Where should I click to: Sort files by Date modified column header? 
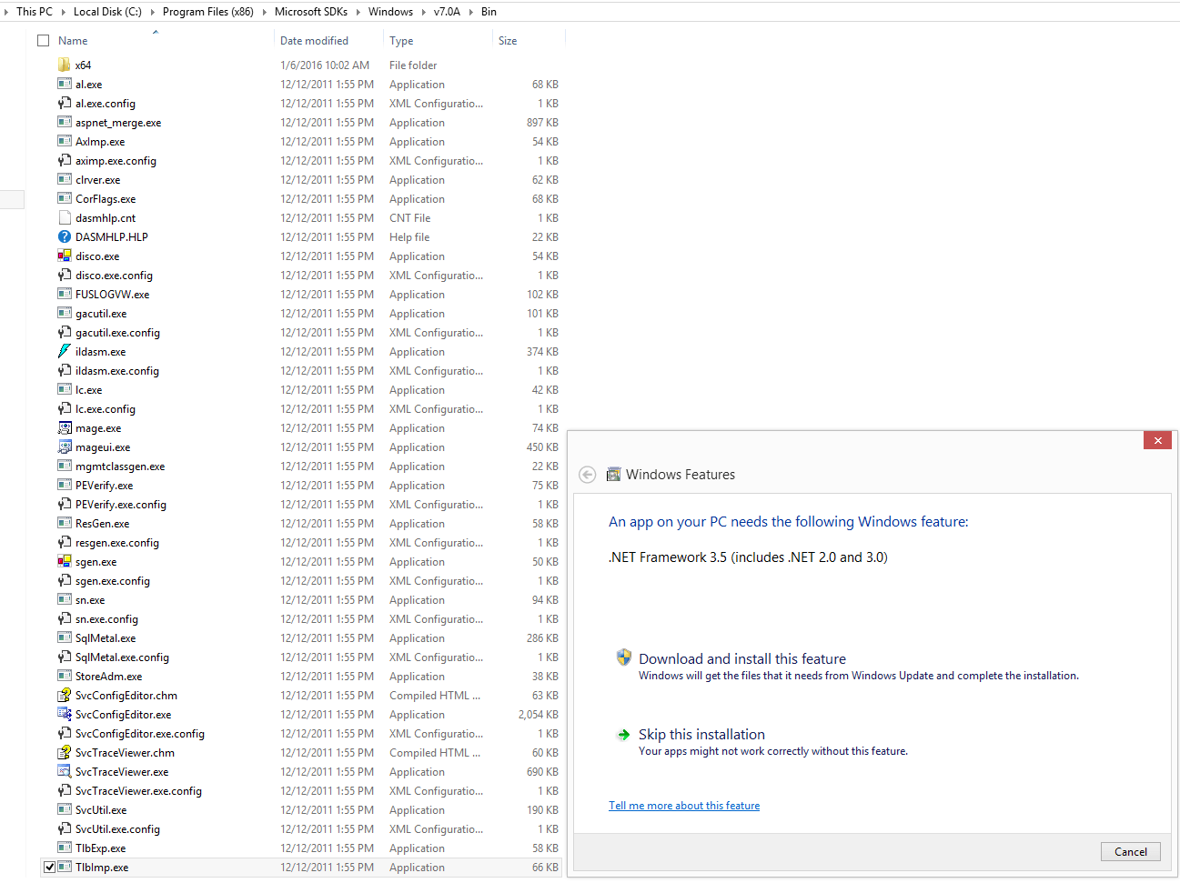tap(315, 41)
